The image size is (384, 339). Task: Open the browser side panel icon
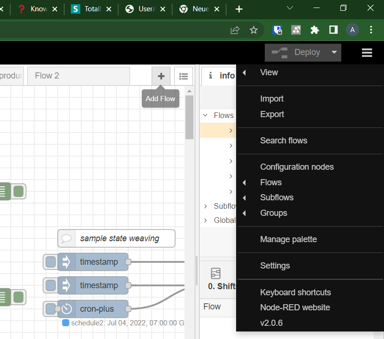(333, 30)
